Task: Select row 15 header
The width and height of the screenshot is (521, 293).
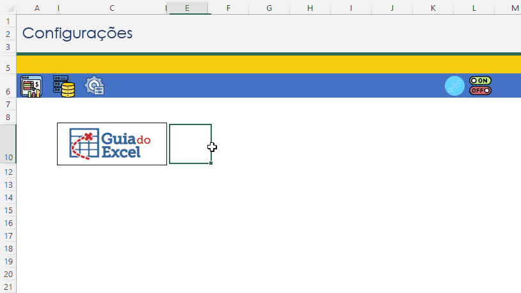Action: 8,210
